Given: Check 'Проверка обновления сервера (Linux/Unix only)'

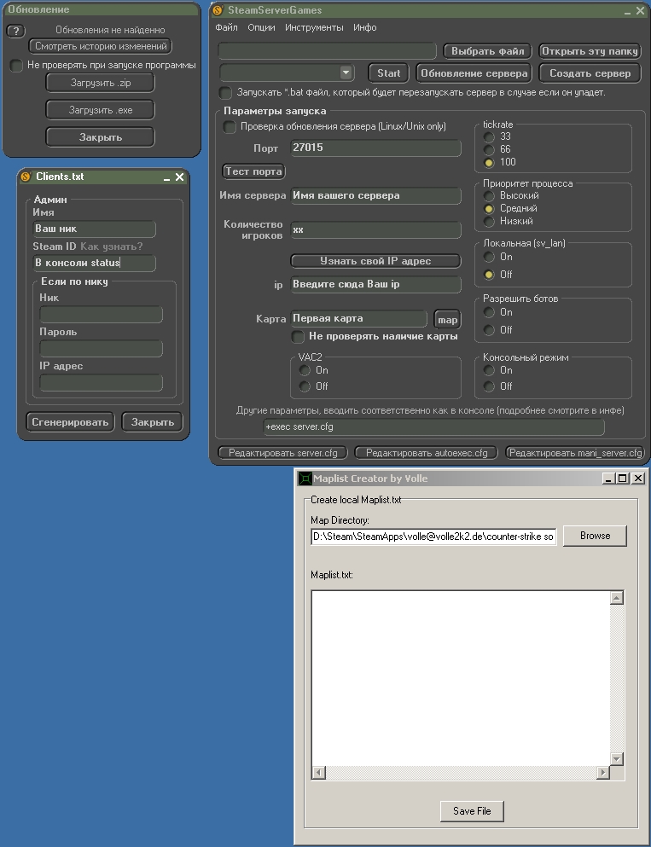Looking at the screenshot, I should (230, 127).
